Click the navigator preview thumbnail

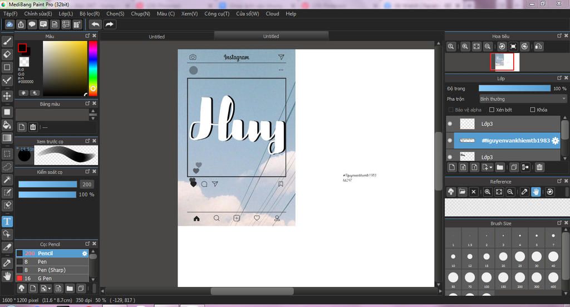pyautogui.click(x=505, y=62)
